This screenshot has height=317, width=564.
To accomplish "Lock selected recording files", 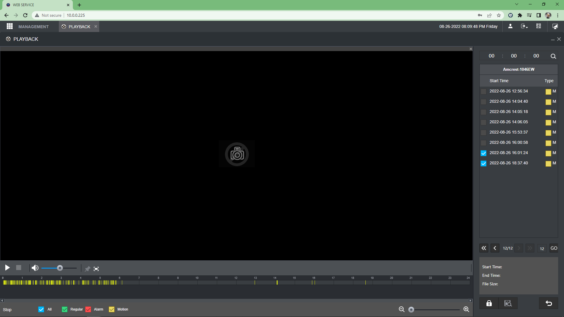I will (489, 303).
